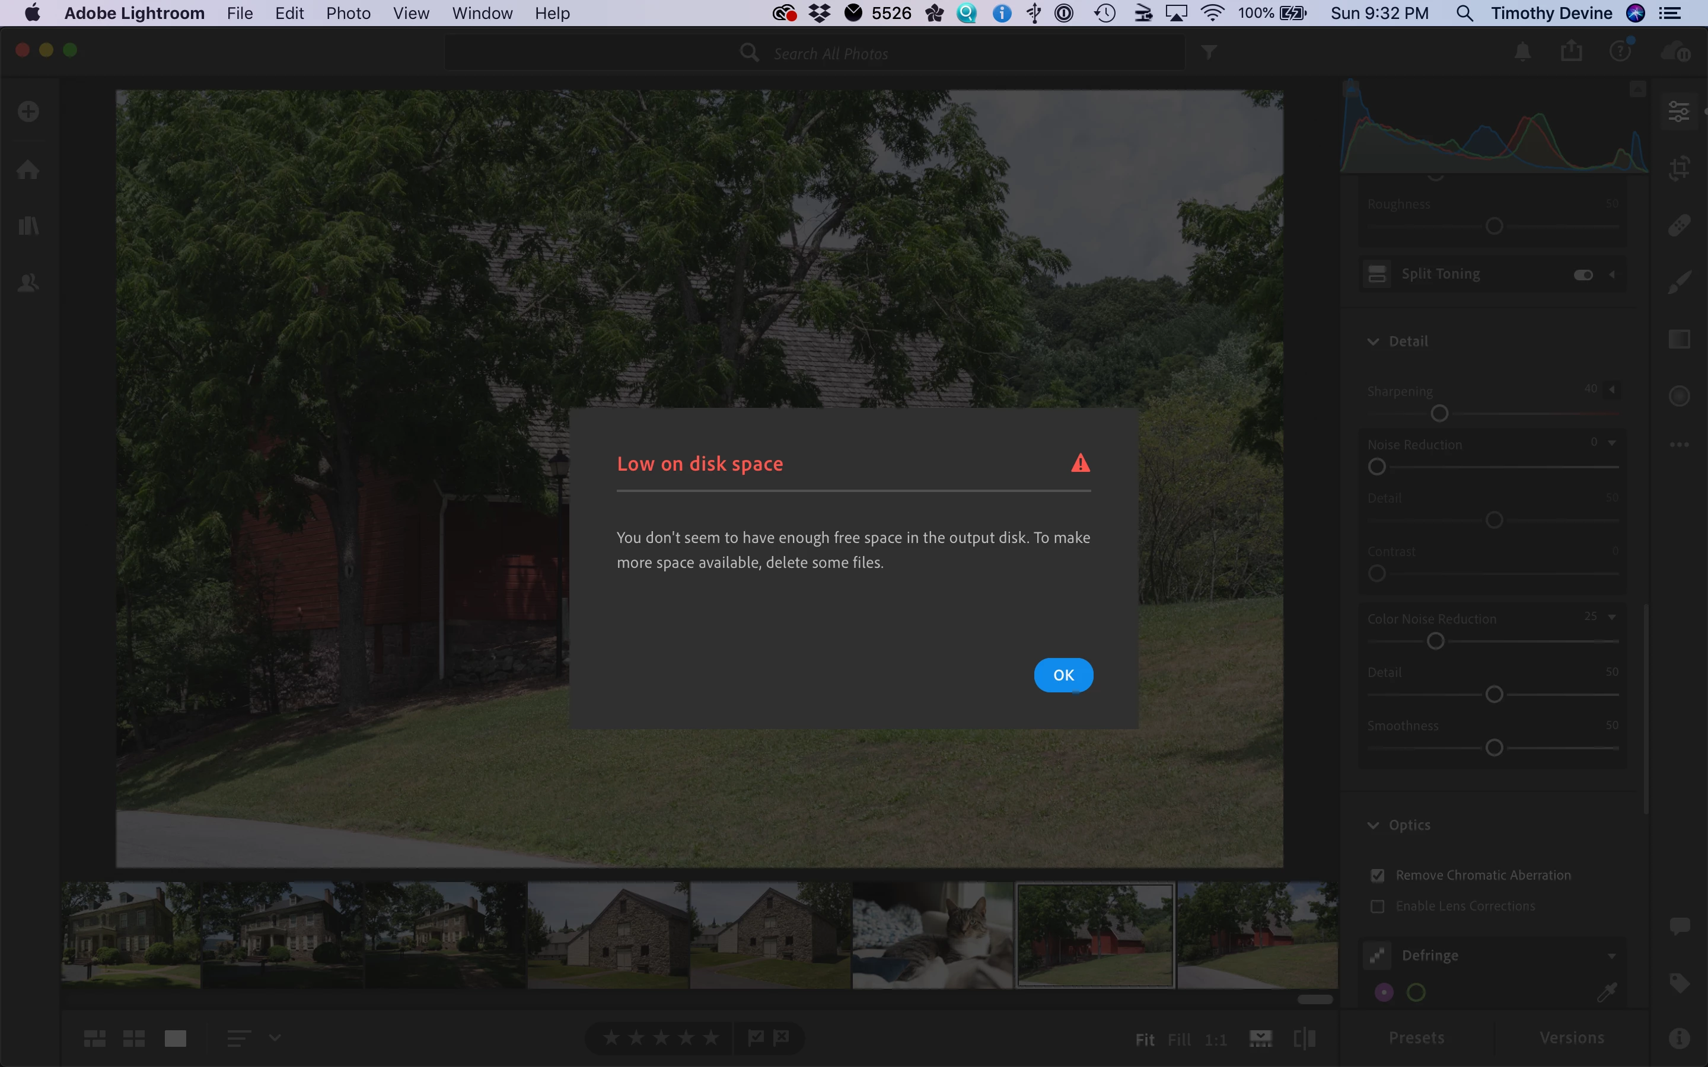This screenshot has width=1708, height=1067.
Task: Uncheck Remove Chromatic Aberration
Action: [1378, 876]
